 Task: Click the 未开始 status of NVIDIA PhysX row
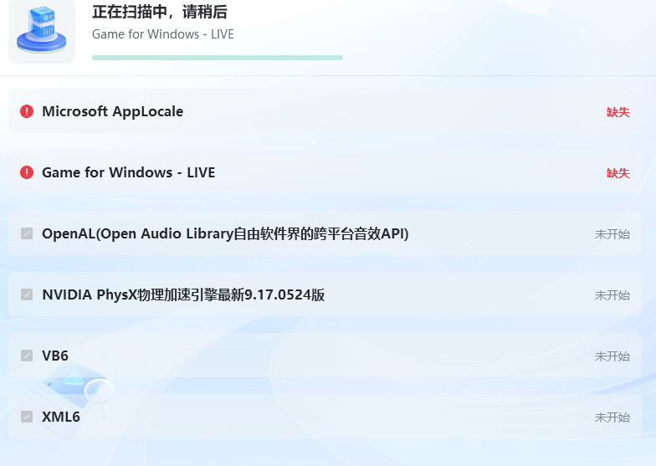(612, 295)
